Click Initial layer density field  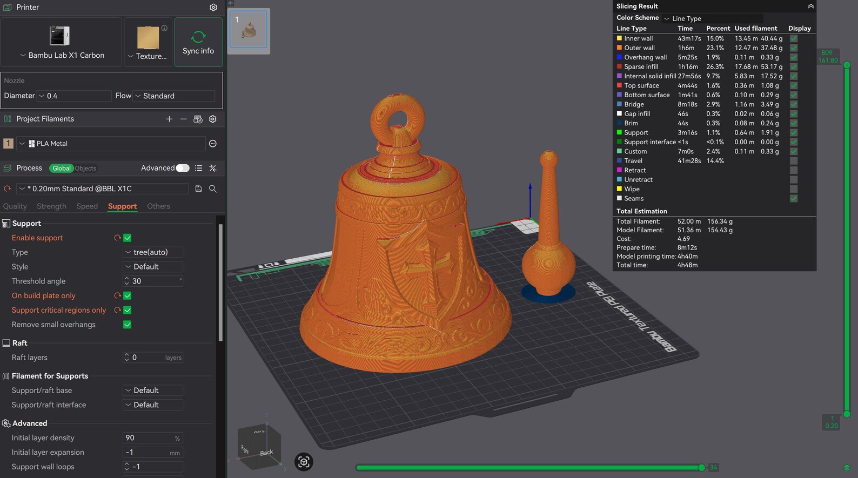tap(153, 438)
